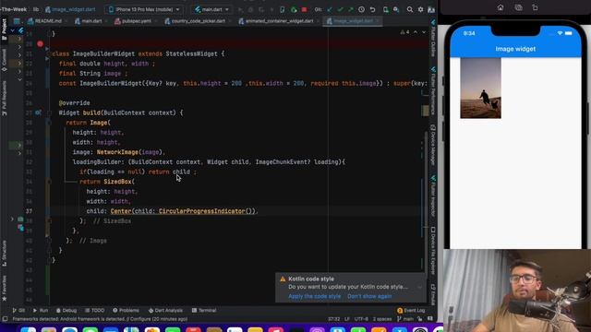The width and height of the screenshot is (591, 332).
Task: Open the main.dart run configuration dropdown
Action: click(x=211, y=9)
